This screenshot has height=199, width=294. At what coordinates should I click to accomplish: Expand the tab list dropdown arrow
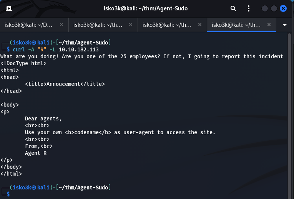[285, 25]
